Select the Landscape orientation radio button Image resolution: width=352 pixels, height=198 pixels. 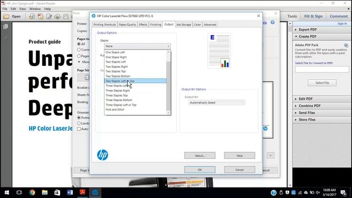79,123
